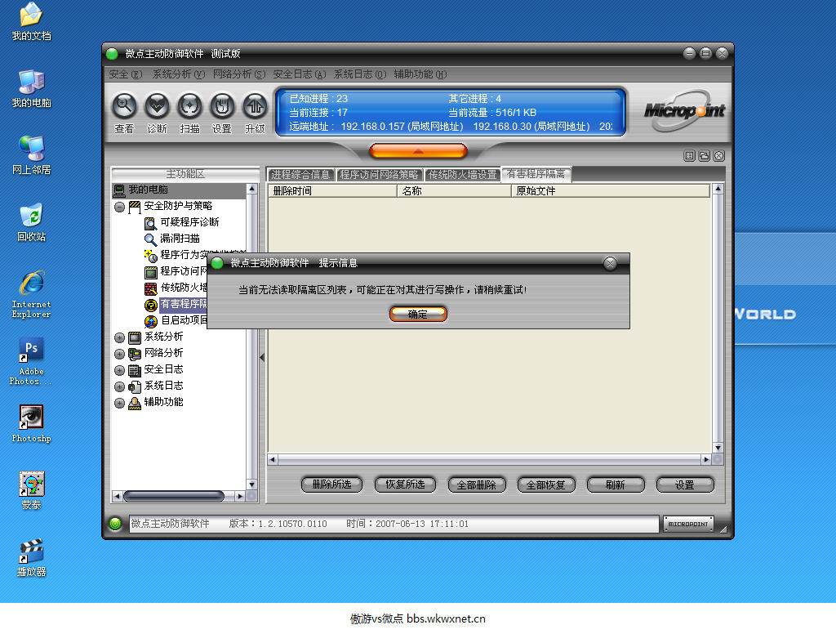The image size is (836, 634).
Task: Expand the 系统分析 tree node
Action: click(119, 337)
